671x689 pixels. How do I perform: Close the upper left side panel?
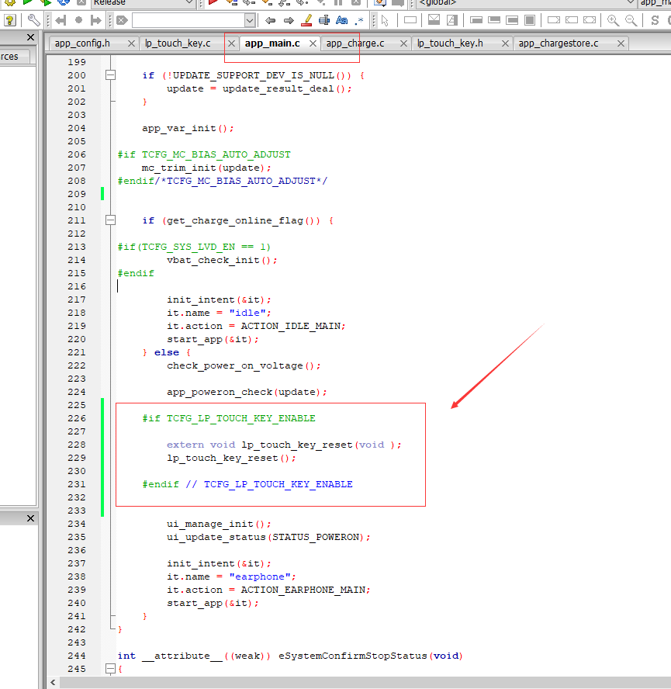pos(30,37)
